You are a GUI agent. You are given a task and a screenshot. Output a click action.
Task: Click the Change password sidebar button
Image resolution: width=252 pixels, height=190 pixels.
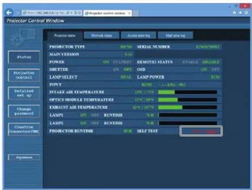24,111
